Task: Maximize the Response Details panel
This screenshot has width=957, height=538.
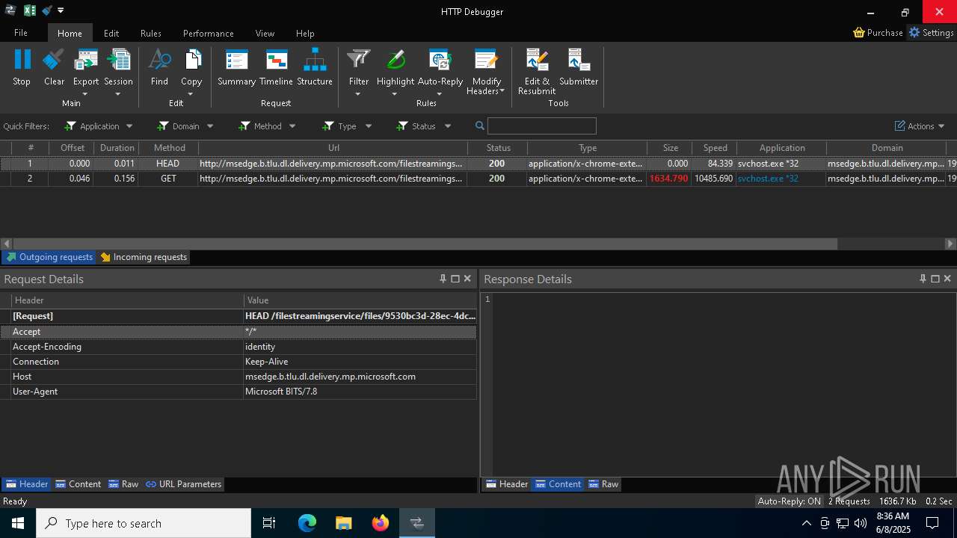Action: pyautogui.click(x=935, y=279)
